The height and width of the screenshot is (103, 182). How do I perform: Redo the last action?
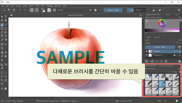click(25, 10)
